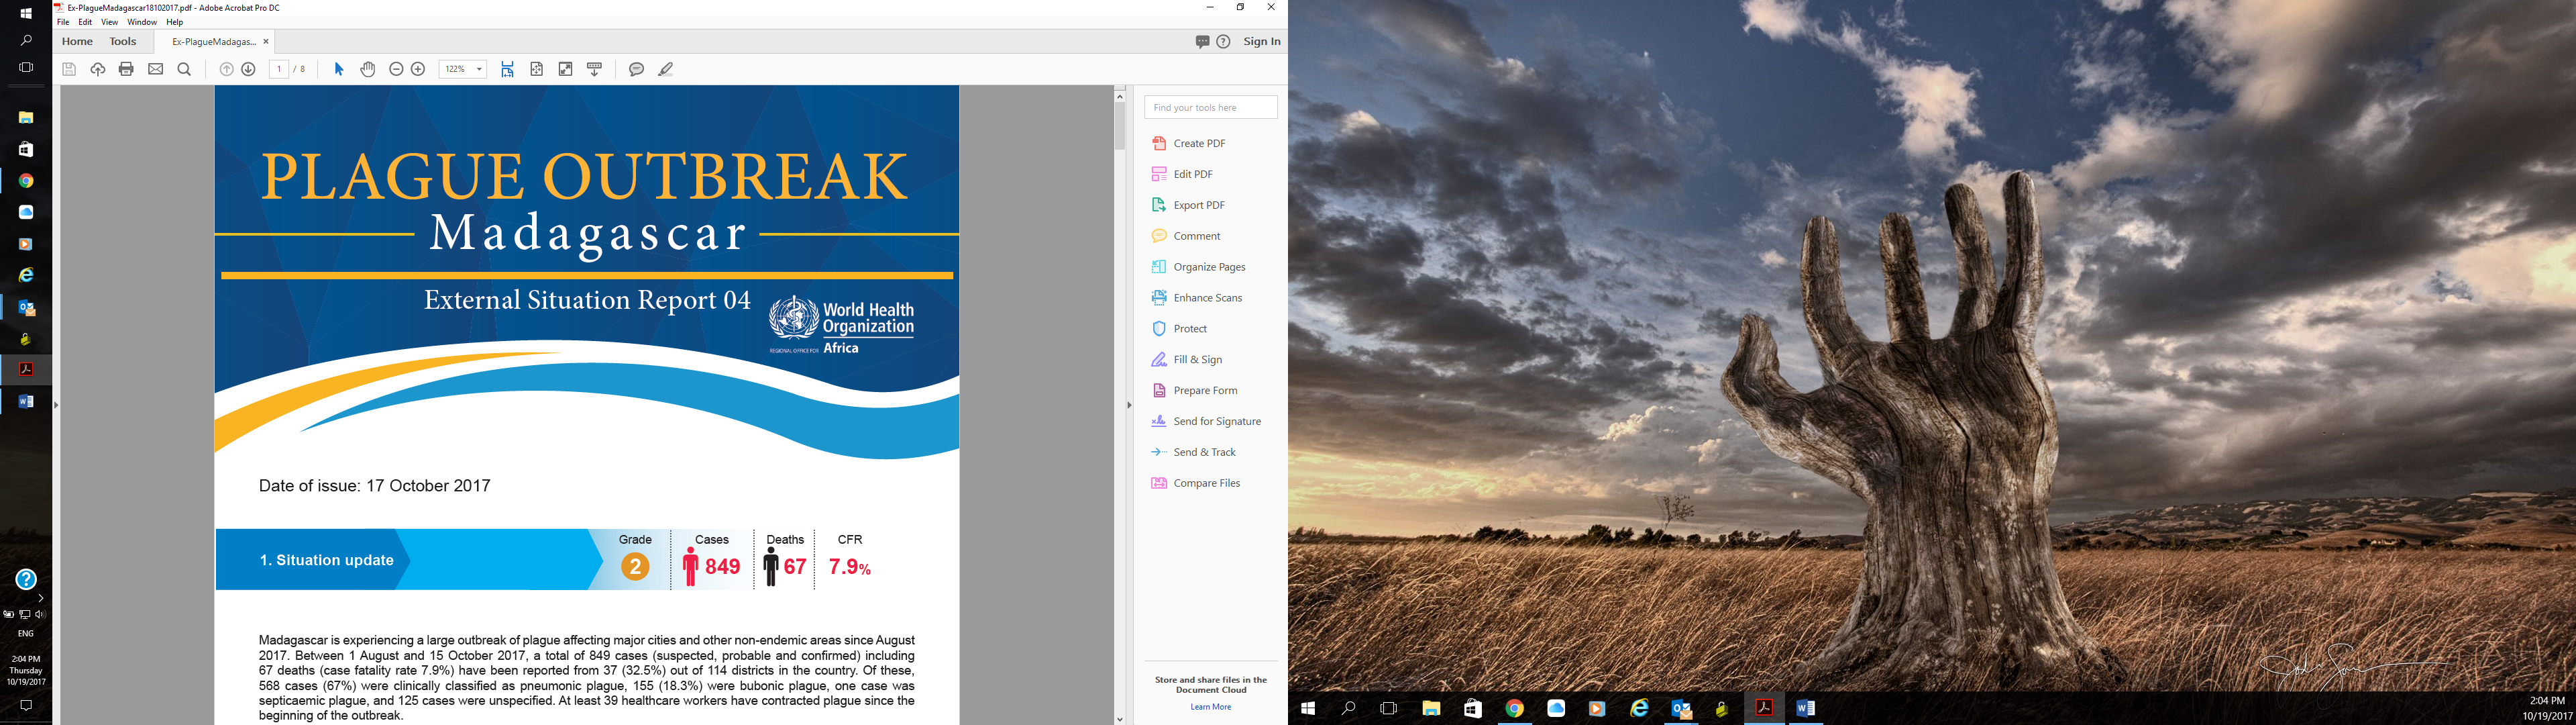
Task: Open Outlook on the horizontal taskbar
Action: click(x=1681, y=708)
